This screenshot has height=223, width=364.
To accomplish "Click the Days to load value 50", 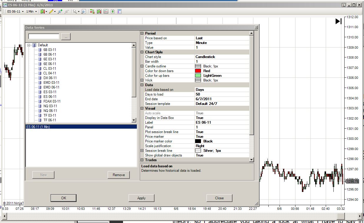I will pyautogui.click(x=222, y=94).
